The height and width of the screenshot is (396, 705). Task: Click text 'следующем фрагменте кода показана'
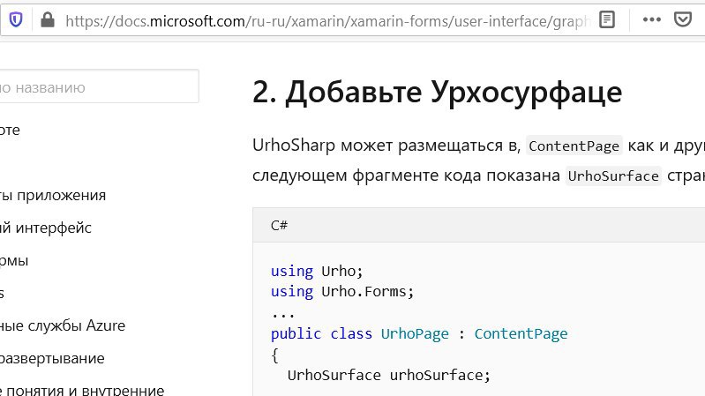click(x=406, y=176)
